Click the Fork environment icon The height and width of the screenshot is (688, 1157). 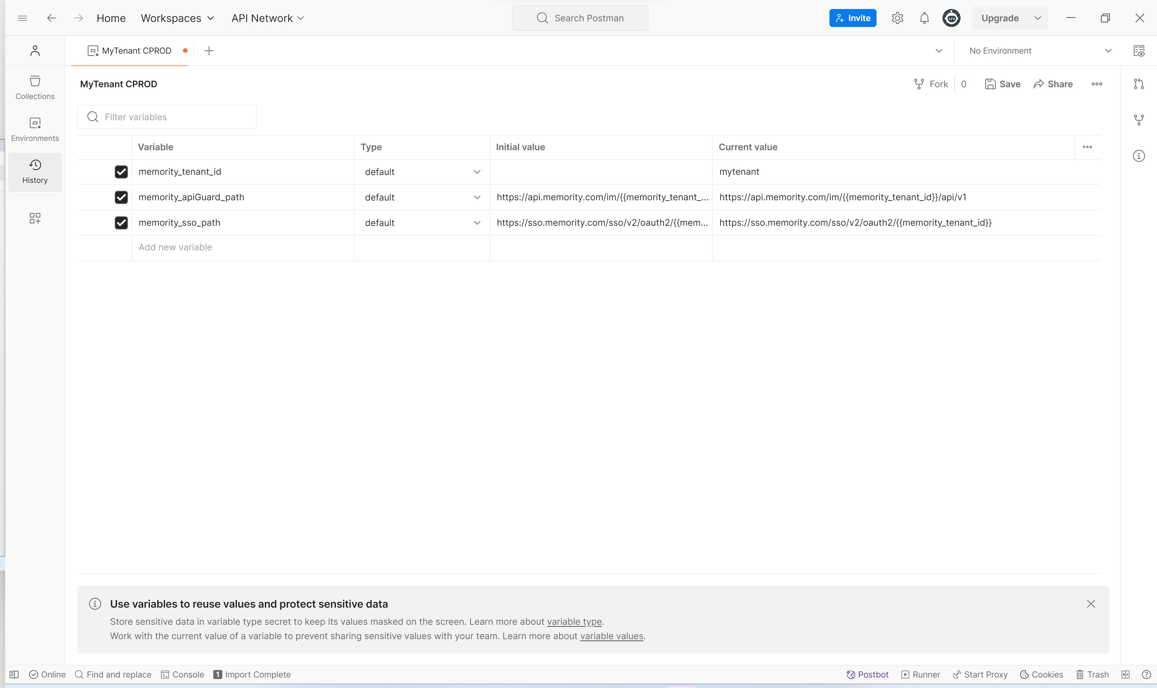919,84
